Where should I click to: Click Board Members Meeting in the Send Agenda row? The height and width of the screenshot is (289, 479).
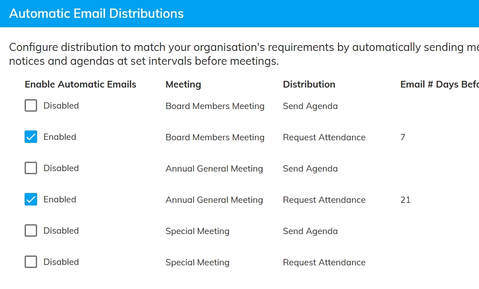(215, 106)
